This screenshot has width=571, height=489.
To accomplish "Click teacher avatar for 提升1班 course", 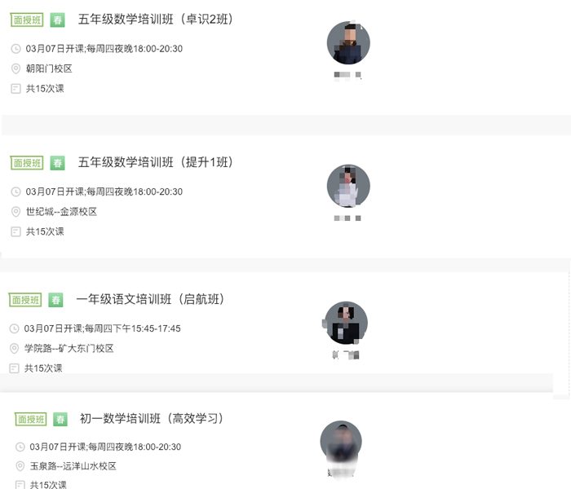I will point(348,186).
